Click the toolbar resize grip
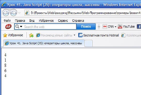Image resolution: width=141 pixels, height=95 pixels. pos(99,27)
